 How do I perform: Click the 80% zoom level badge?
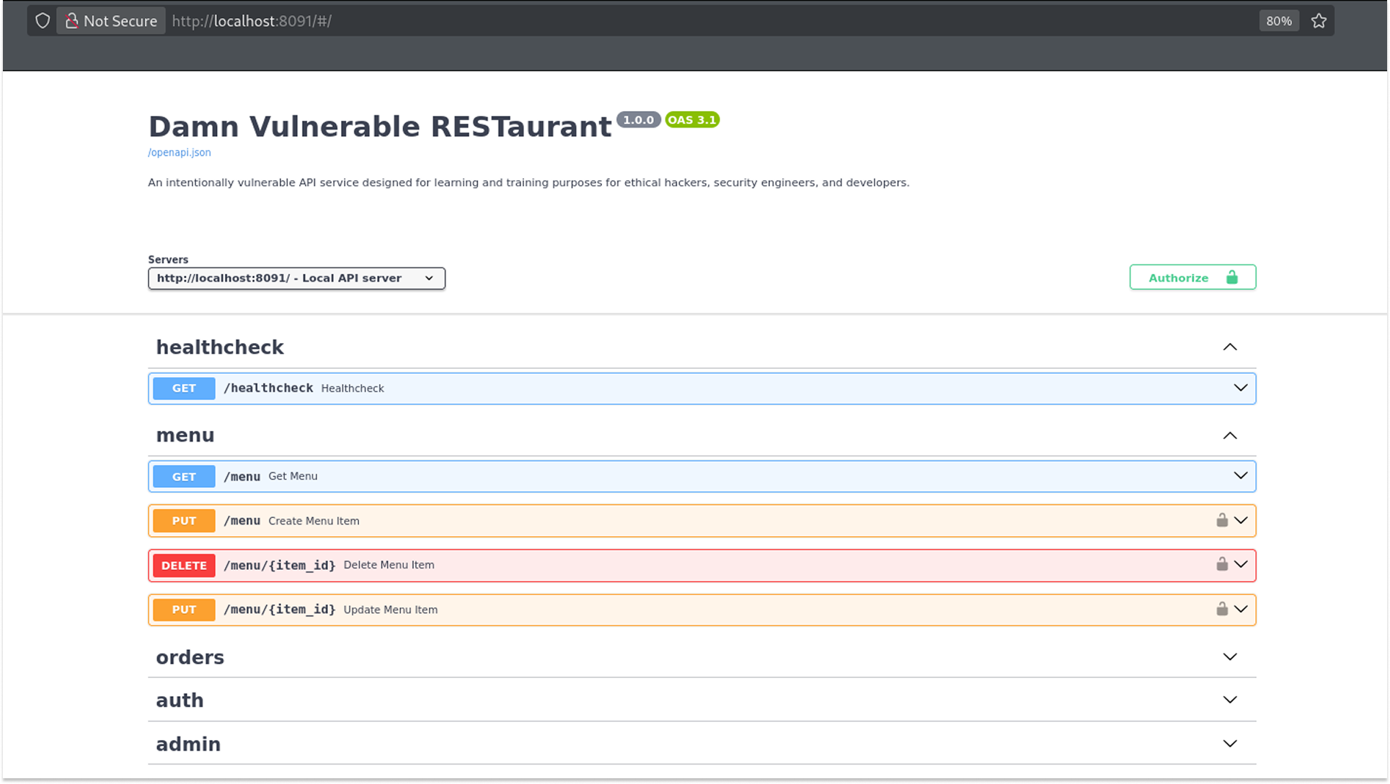pyautogui.click(x=1278, y=21)
